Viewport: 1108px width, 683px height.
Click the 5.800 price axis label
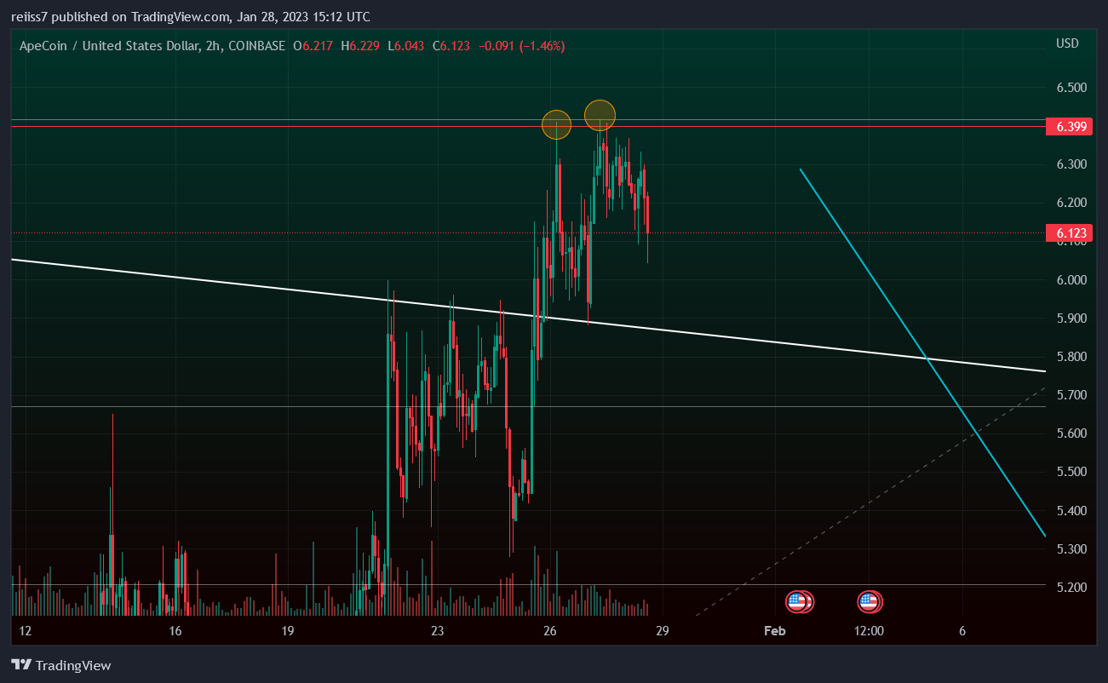[1071, 357]
